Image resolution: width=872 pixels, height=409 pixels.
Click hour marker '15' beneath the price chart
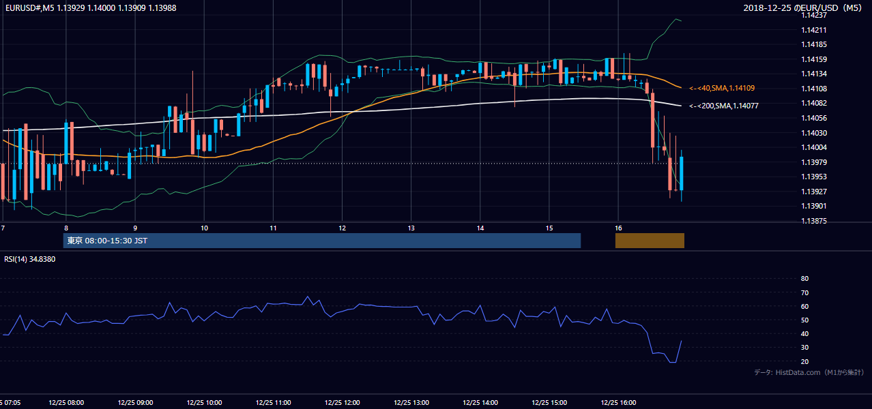[549, 228]
